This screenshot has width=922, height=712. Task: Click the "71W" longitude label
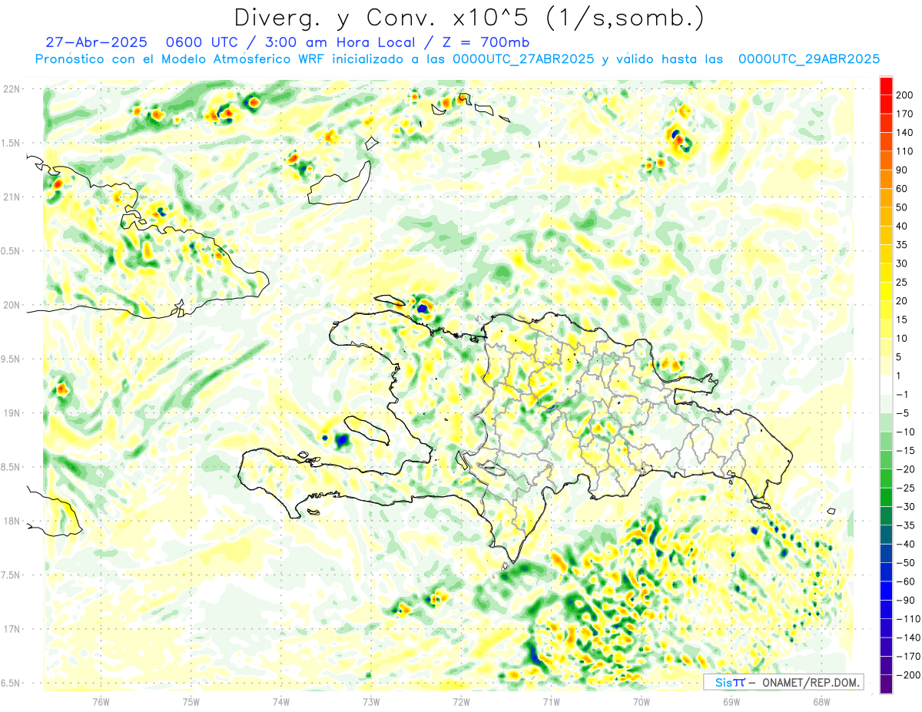pyautogui.click(x=551, y=702)
